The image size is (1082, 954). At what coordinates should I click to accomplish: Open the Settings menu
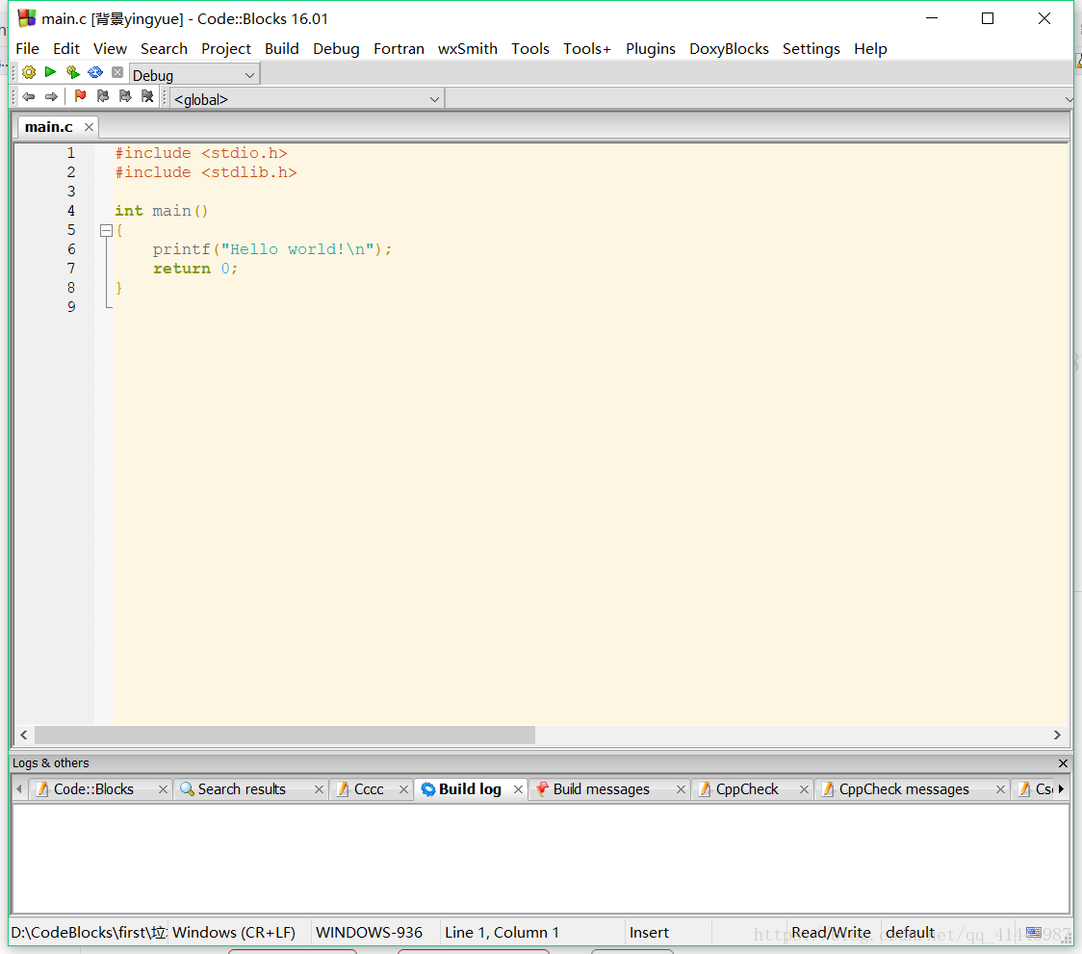pyautogui.click(x=811, y=49)
